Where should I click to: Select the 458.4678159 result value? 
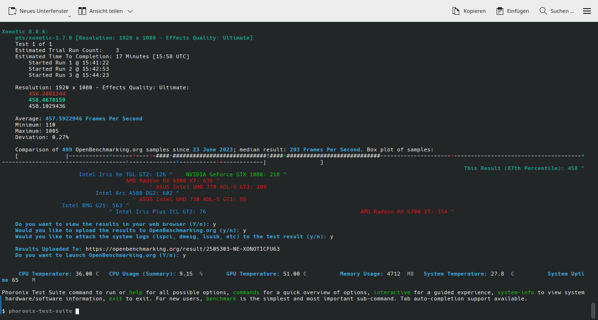(47, 100)
